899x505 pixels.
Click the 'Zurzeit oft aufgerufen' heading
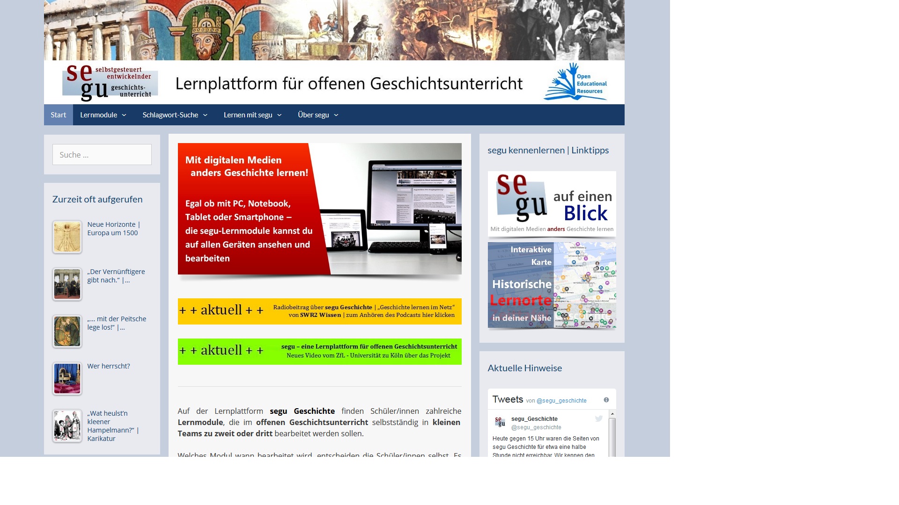[x=97, y=199]
